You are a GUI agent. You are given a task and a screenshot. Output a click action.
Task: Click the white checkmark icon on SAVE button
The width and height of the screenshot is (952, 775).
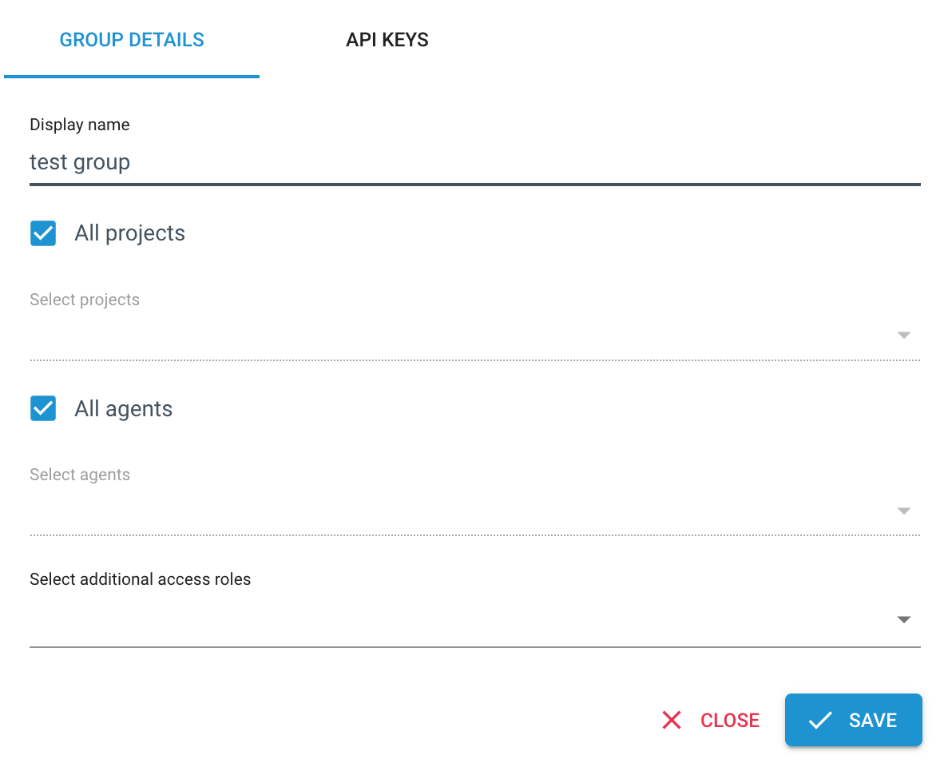click(819, 720)
